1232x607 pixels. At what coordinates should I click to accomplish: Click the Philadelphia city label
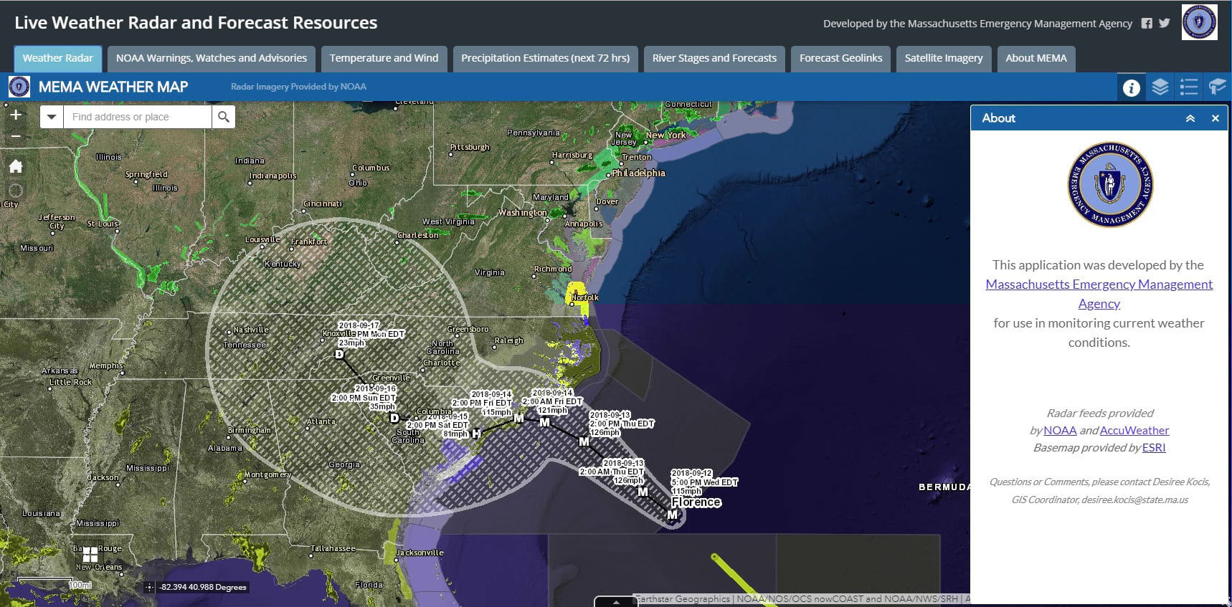coord(639,173)
